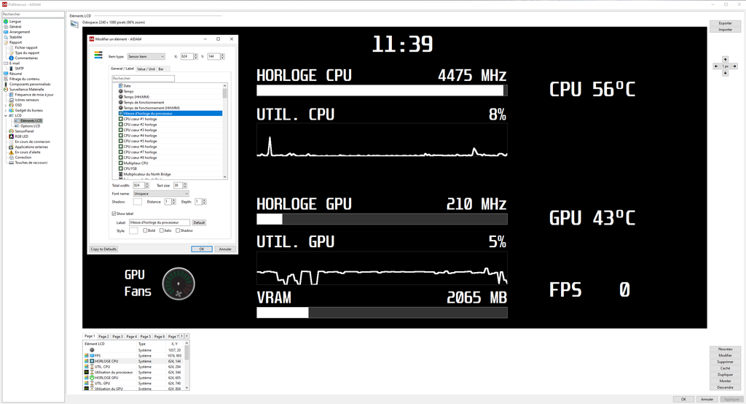The height and width of the screenshot is (404, 746).
Task: Switch to the Value / Unit tab
Action: 146,69
